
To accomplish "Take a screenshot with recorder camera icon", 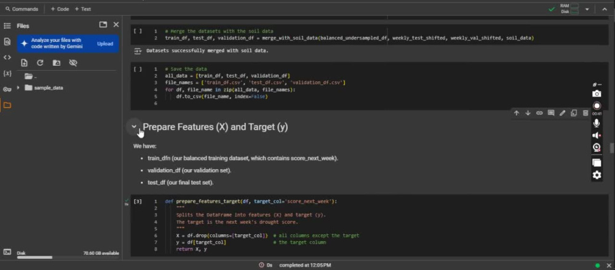I will click(x=597, y=94).
